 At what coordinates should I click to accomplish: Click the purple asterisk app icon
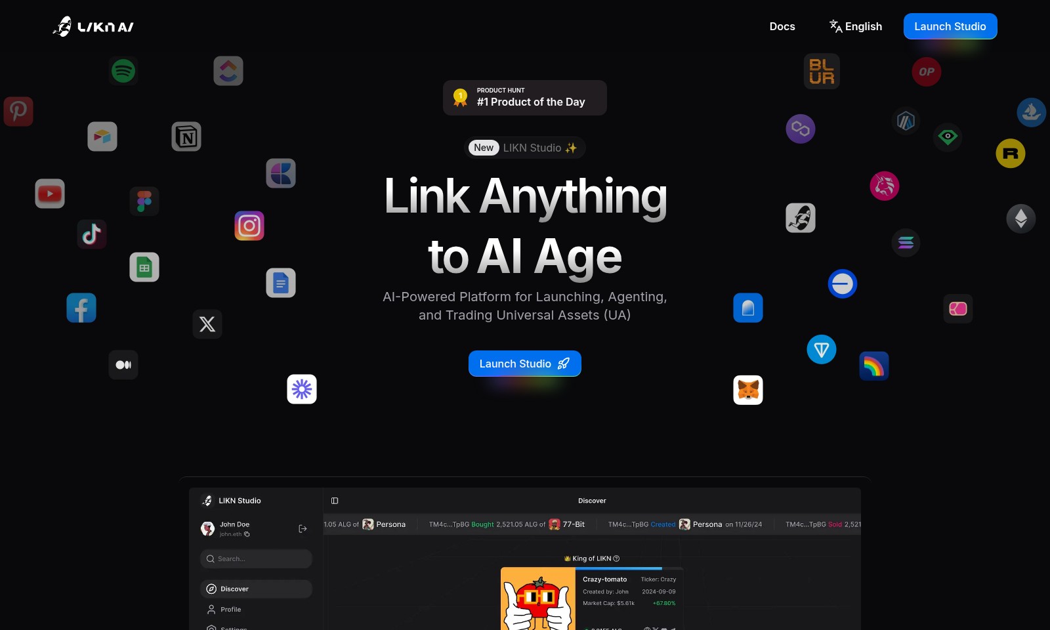302,389
